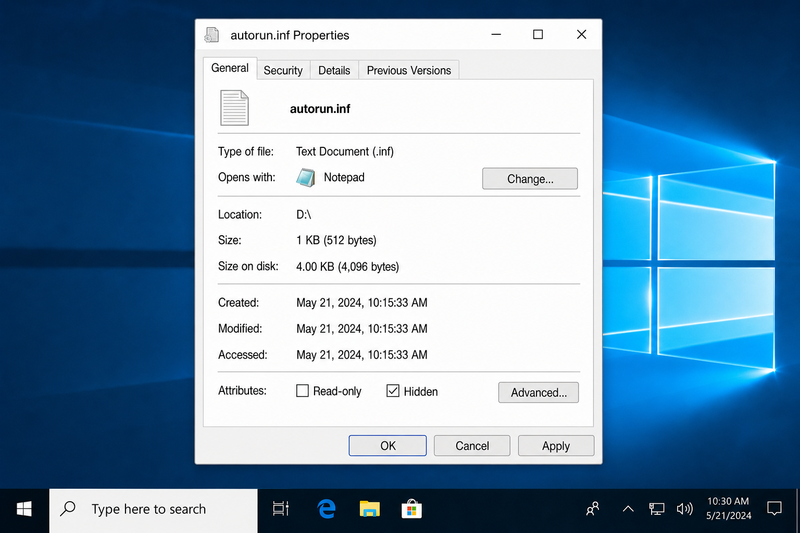The width and height of the screenshot is (800, 533).
Task: Click the 'Type of file:' label
Action: tap(246, 151)
